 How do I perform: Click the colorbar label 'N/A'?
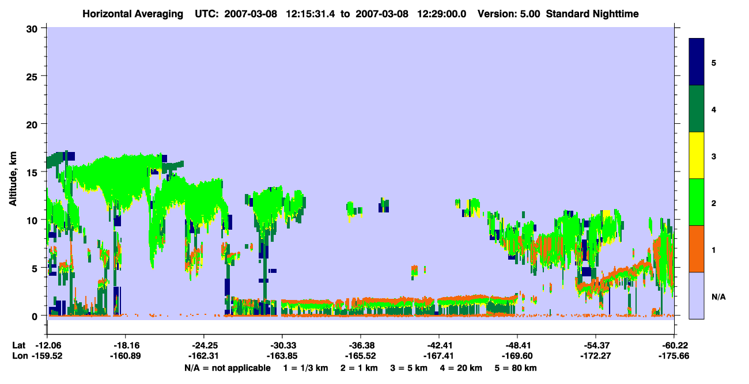pos(718,296)
